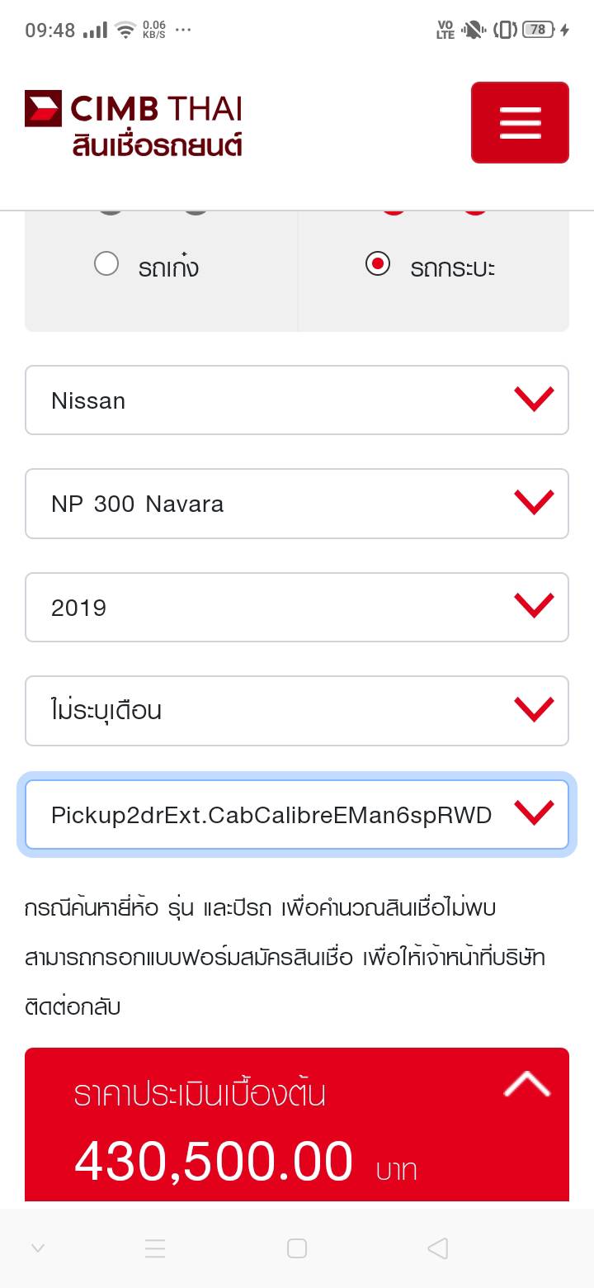Tap the ราคาประเมินเบื้องต้น heading
594x1288 pixels.
coord(200,1094)
